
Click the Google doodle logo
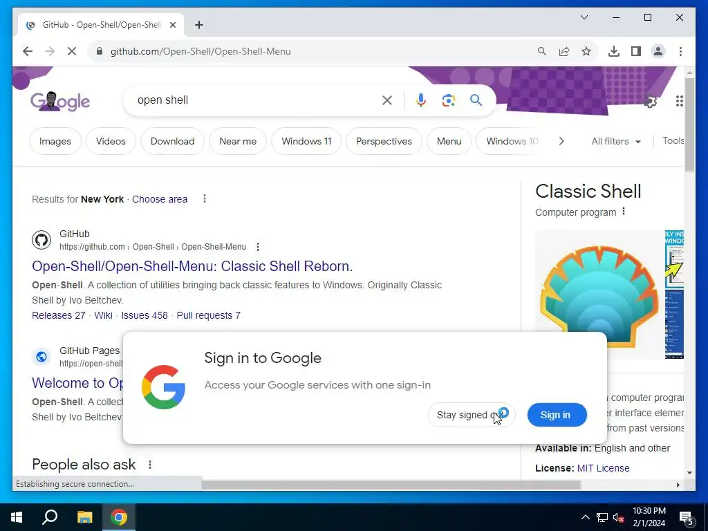[x=60, y=101]
